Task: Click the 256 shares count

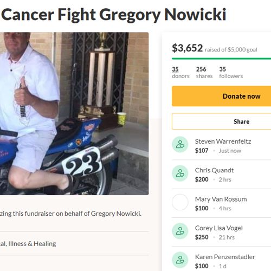Action: click(x=204, y=73)
